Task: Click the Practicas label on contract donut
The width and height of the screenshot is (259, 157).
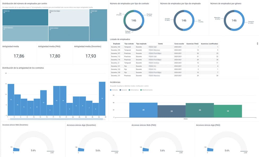Action: point(149,15)
